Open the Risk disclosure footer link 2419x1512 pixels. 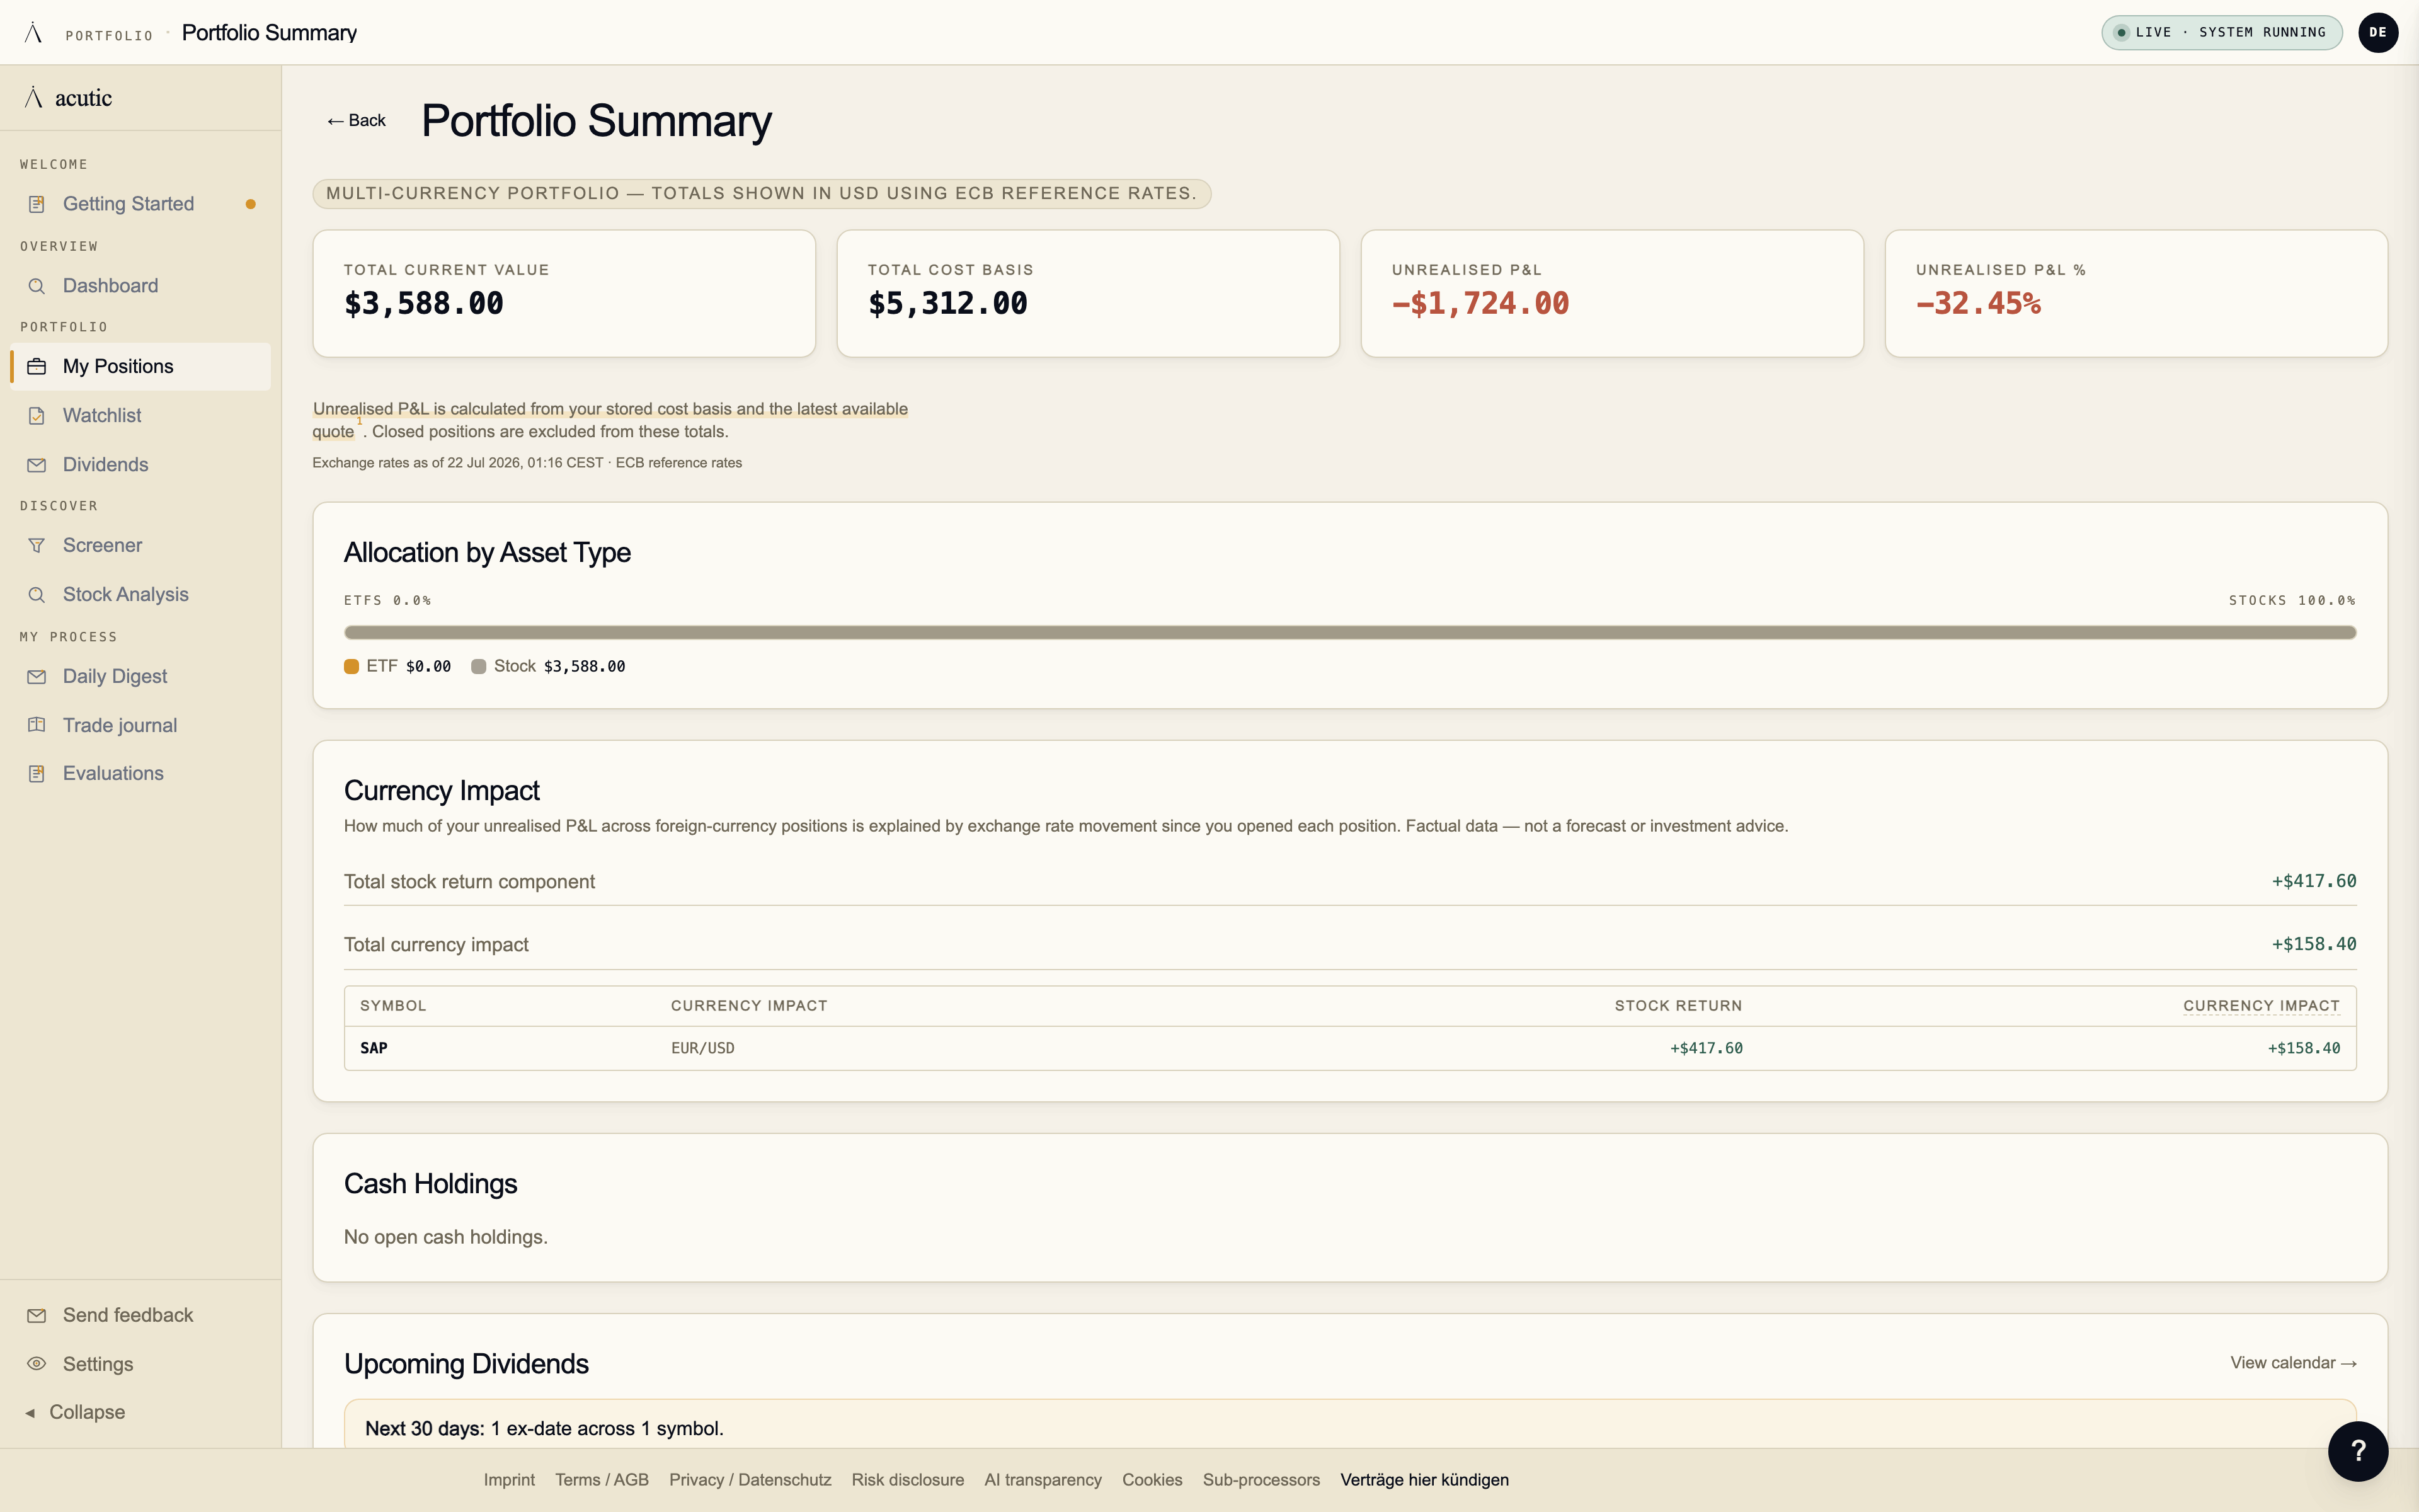[x=908, y=1480]
